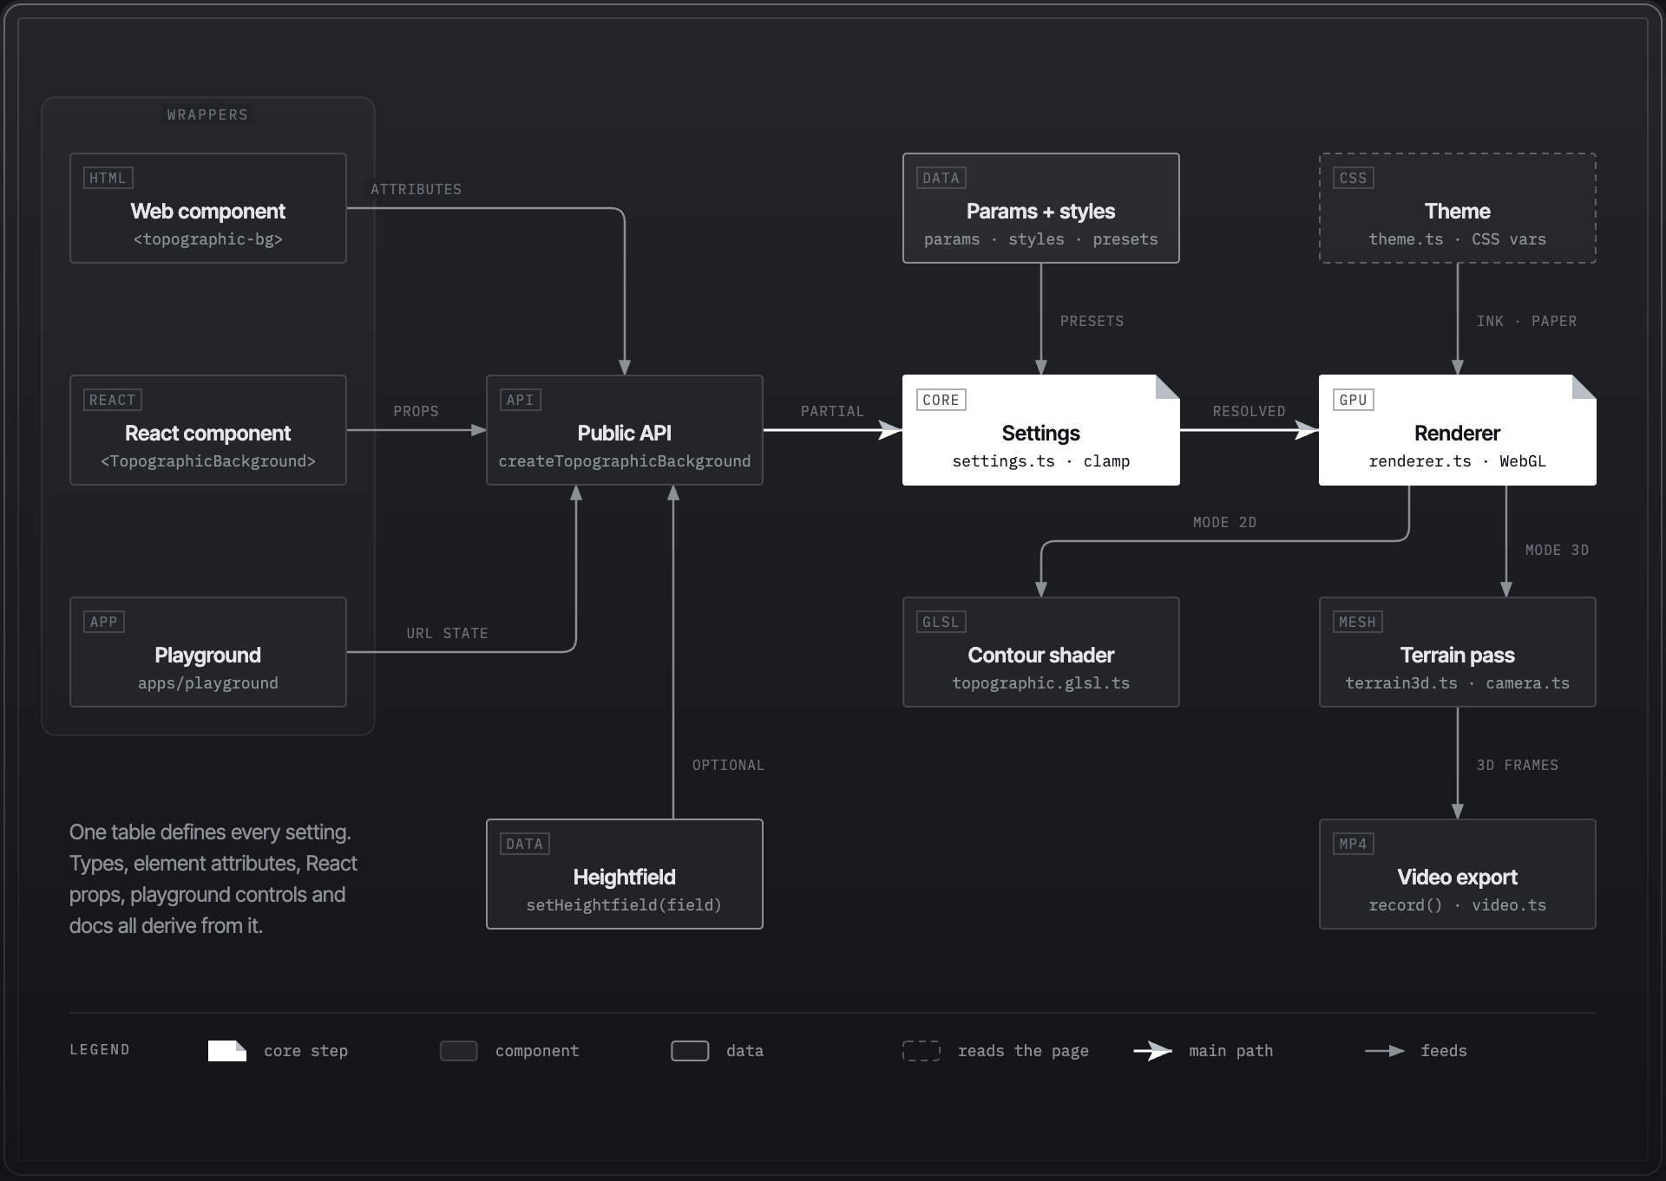
Task: Click the WRAPPERS group label
Action: 208,114
